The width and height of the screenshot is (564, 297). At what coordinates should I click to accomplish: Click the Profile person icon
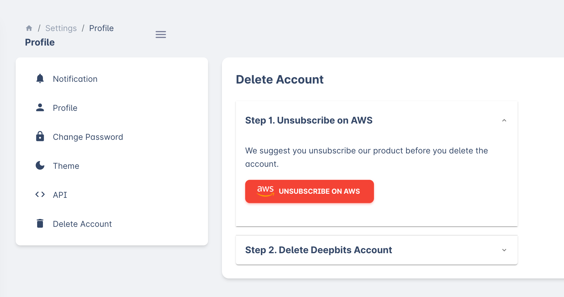coord(40,108)
